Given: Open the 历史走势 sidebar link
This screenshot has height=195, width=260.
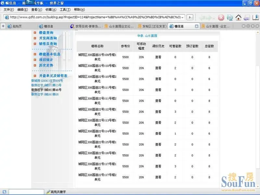Looking at the screenshot, I should 46,65.
